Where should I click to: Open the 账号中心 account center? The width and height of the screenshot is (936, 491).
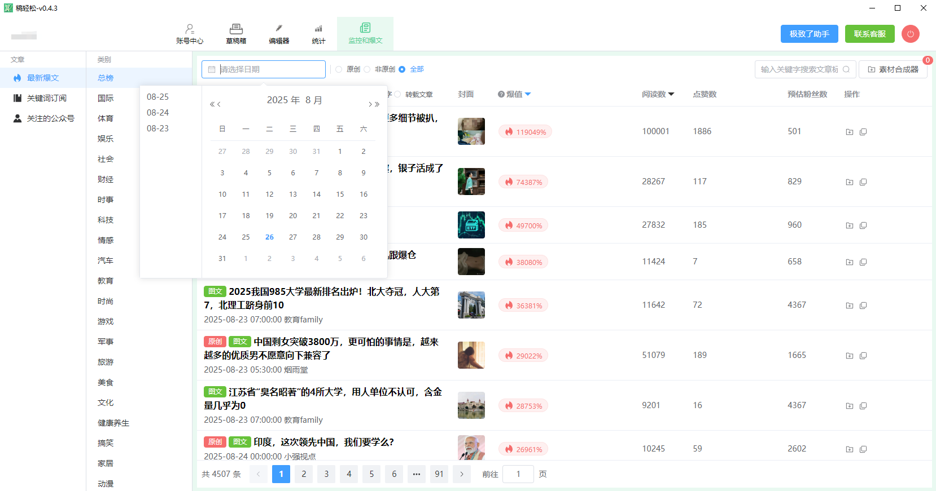coord(190,34)
